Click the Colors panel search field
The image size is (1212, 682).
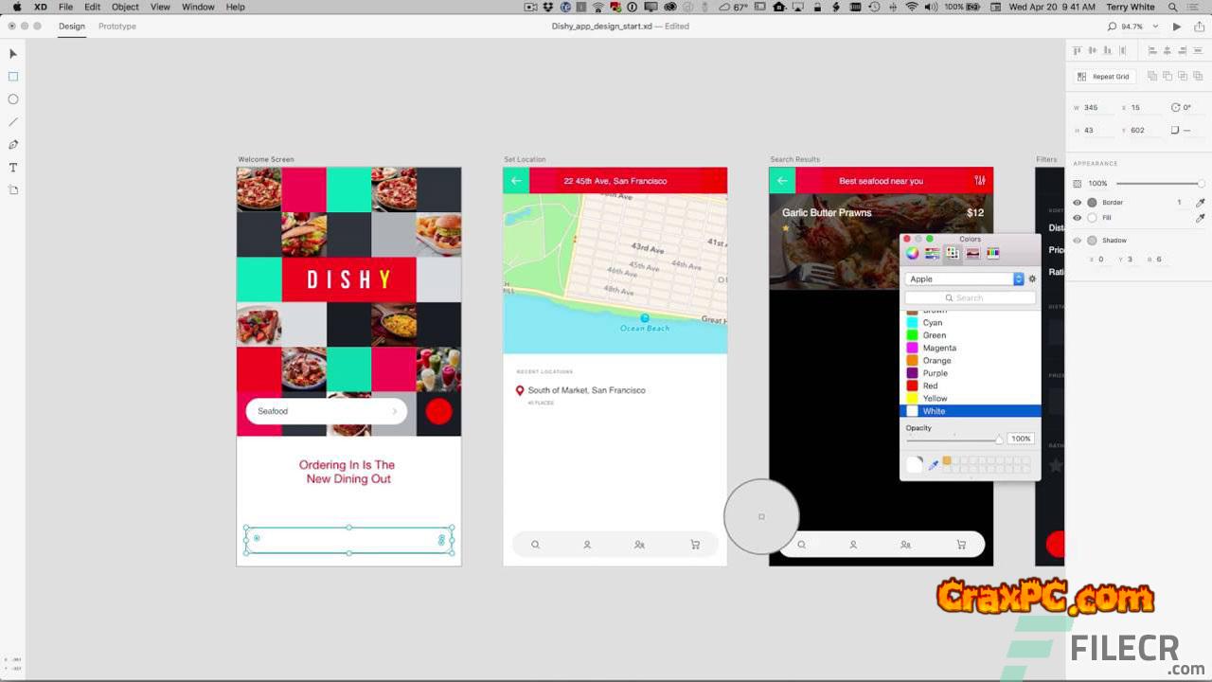[x=970, y=297]
